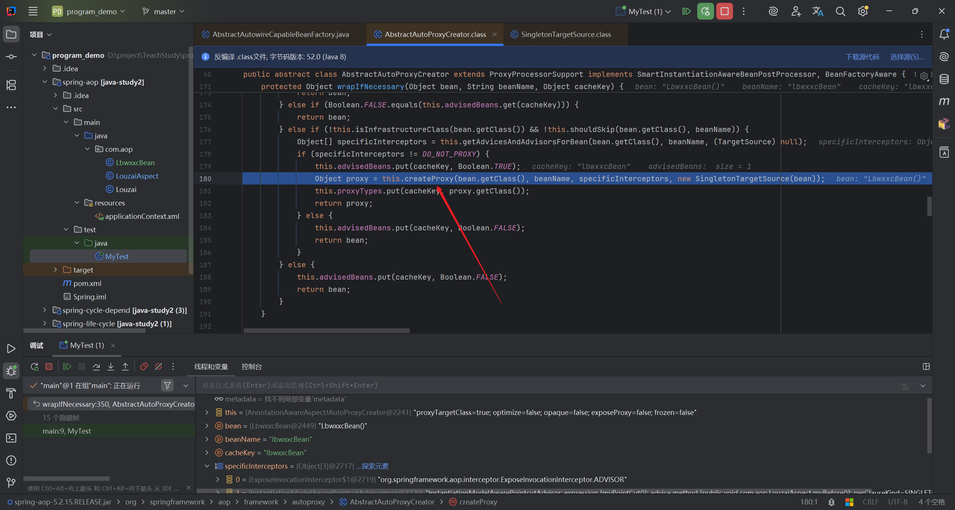Click the 选择源(S)... link
The height and width of the screenshot is (510, 955).
point(907,57)
